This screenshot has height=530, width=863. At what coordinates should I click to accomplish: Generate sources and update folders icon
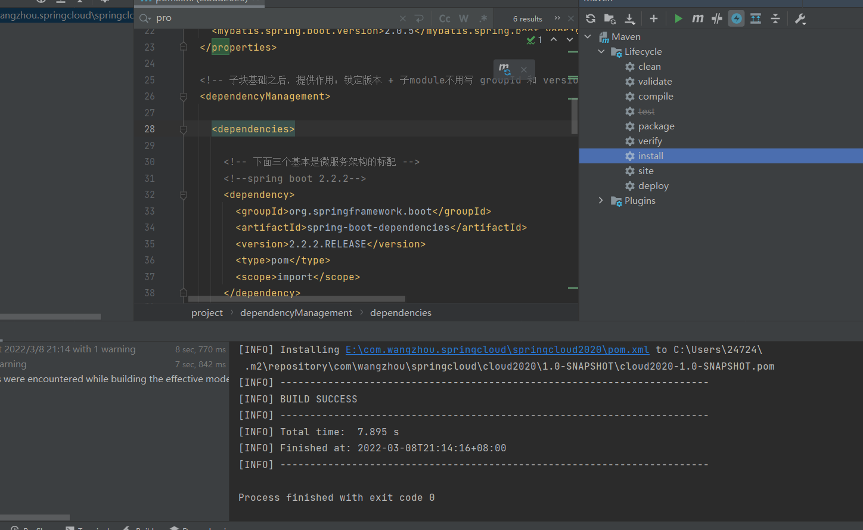click(x=610, y=18)
